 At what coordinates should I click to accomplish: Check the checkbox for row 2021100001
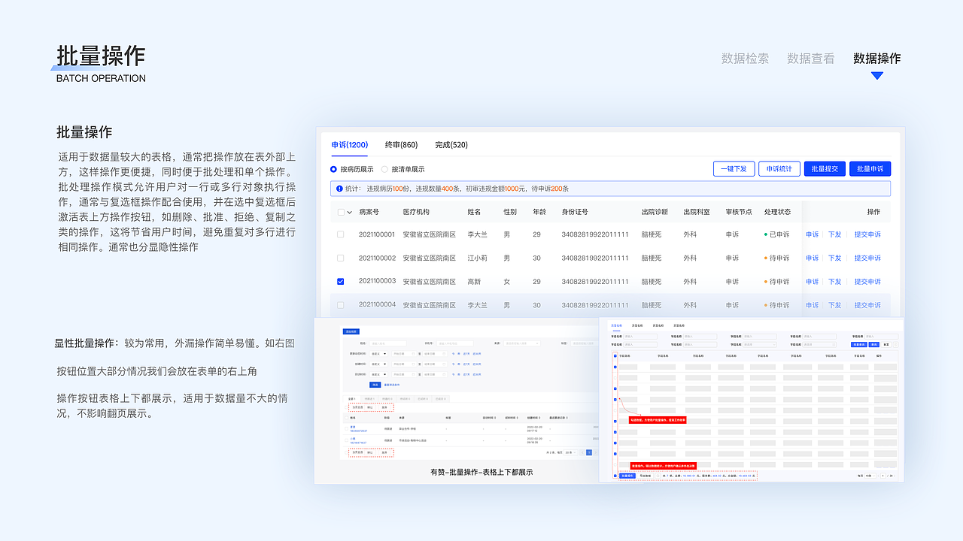point(340,234)
